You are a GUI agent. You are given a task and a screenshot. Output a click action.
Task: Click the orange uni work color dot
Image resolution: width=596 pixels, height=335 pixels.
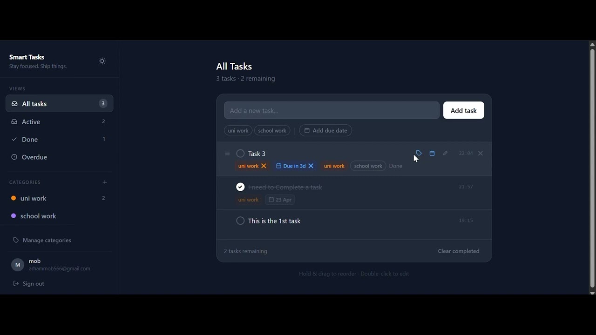pos(14,198)
